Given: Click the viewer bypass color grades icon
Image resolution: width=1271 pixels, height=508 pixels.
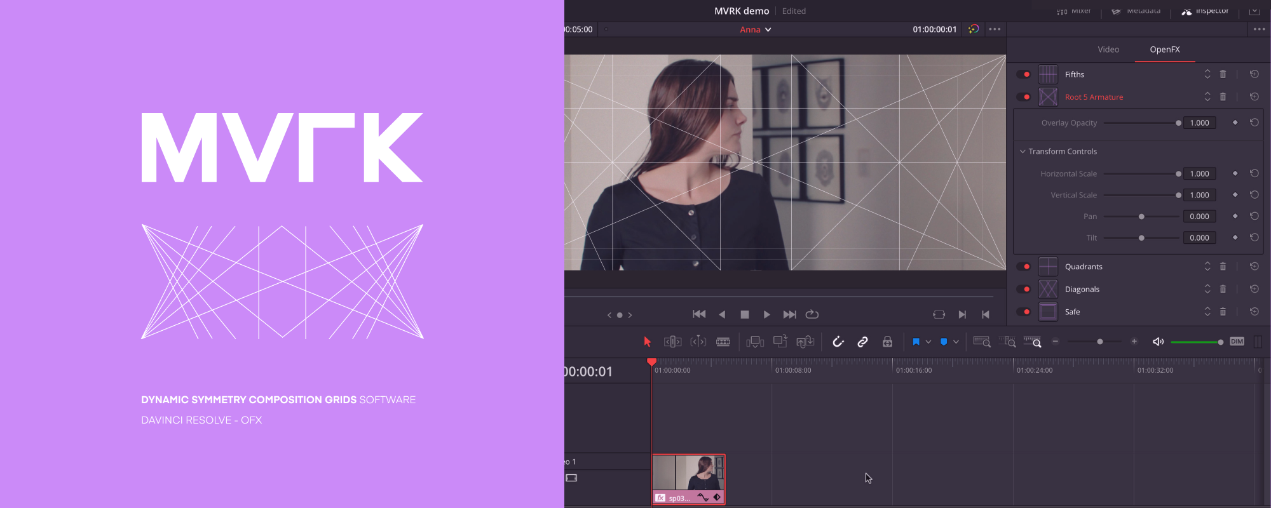Looking at the screenshot, I should coord(973,29).
